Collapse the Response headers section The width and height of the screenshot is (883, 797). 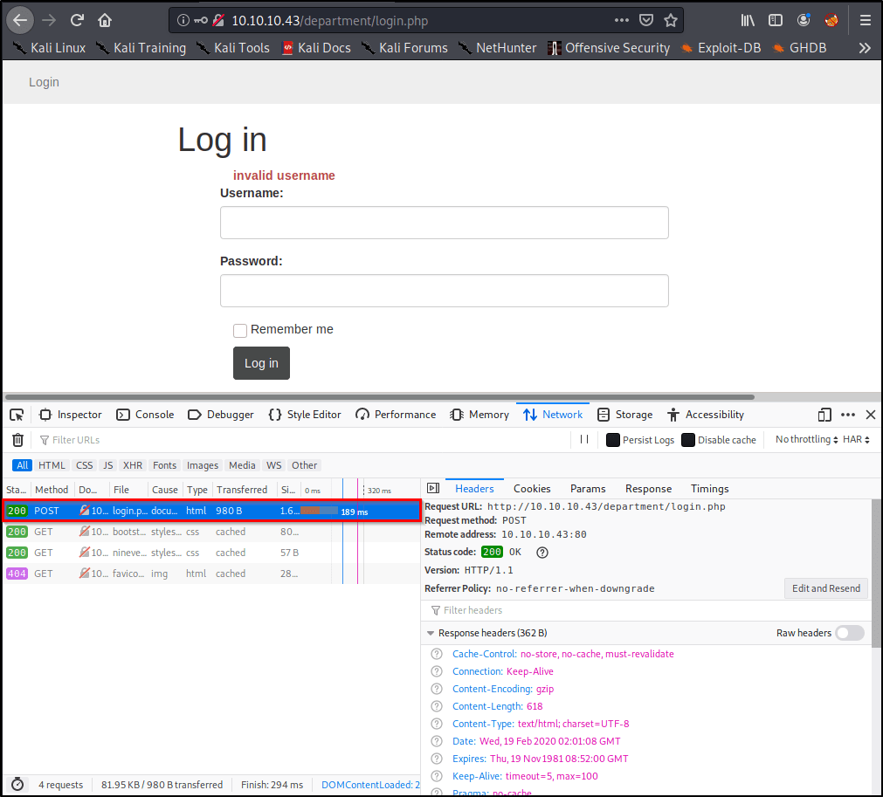coord(431,633)
